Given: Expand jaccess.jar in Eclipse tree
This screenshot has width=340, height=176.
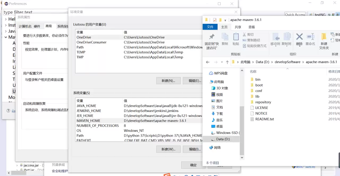Looking at the screenshot, I should coord(18,165).
